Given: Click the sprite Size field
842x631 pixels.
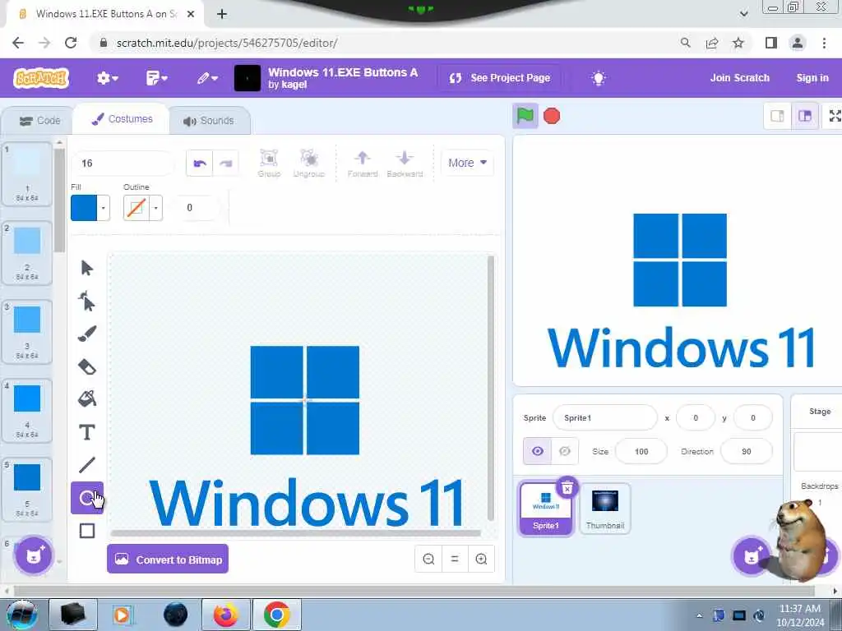Looking at the screenshot, I should (x=641, y=451).
